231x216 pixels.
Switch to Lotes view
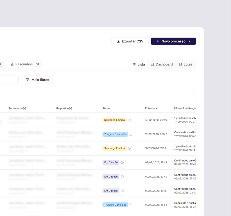[x=185, y=64]
